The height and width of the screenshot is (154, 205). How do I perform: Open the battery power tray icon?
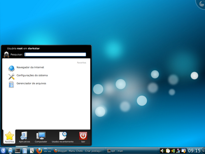(173, 151)
